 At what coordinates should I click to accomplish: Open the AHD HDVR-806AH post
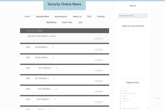pos(40,47)
